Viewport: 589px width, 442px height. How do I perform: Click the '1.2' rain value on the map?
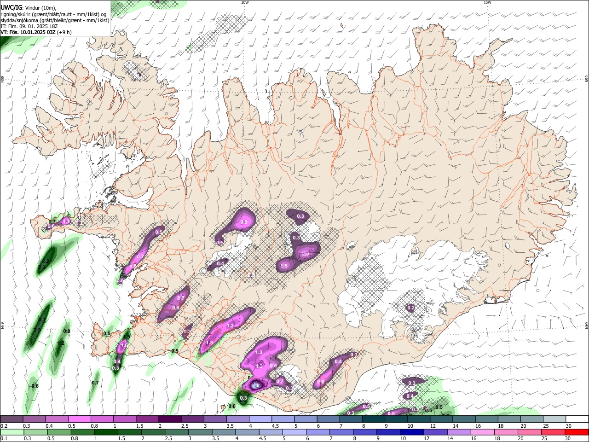point(61,343)
